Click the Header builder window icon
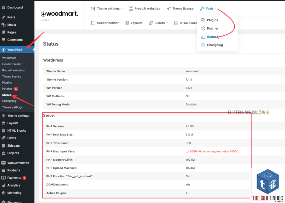Viewport: 285px width, 203px height. pos(93,23)
